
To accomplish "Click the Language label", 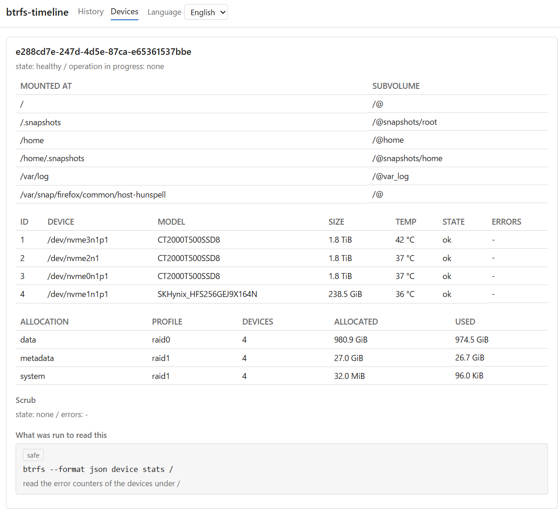I will (x=164, y=12).
